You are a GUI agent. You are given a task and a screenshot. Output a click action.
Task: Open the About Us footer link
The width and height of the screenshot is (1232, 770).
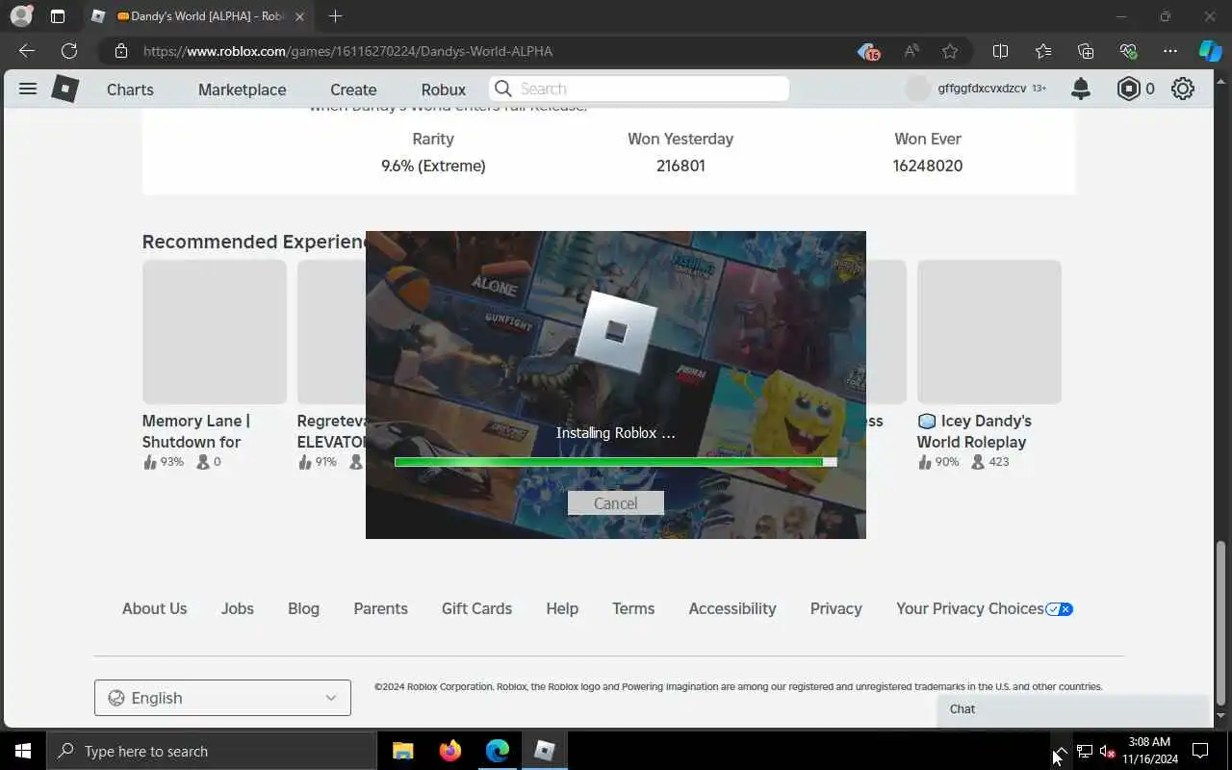coord(154,608)
